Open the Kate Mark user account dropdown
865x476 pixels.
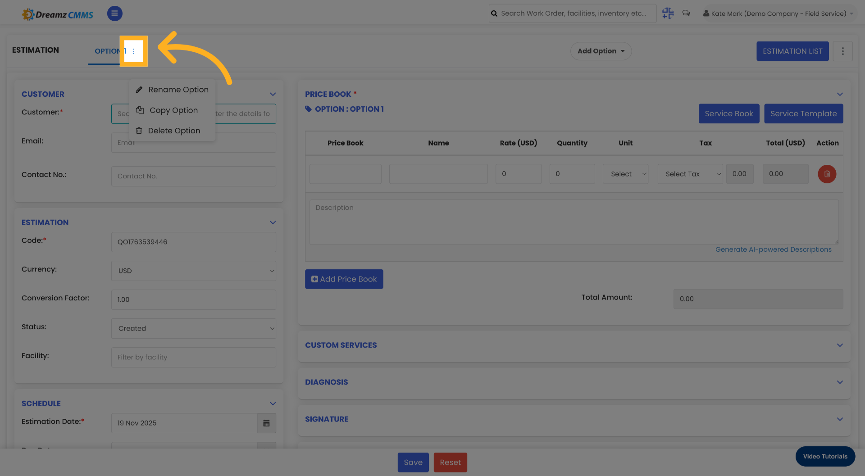click(778, 14)
